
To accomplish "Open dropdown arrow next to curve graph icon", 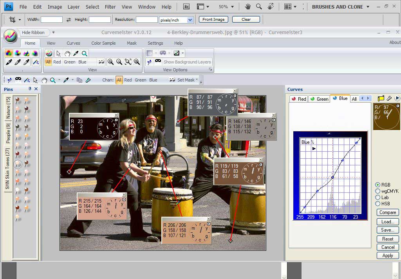I will pos(182,53).
